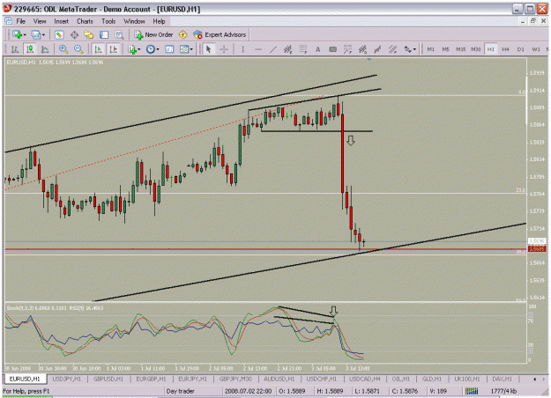Toggle Chart Shift button
The height and width of the screenshot is (398, 551).
coord(113,49)
